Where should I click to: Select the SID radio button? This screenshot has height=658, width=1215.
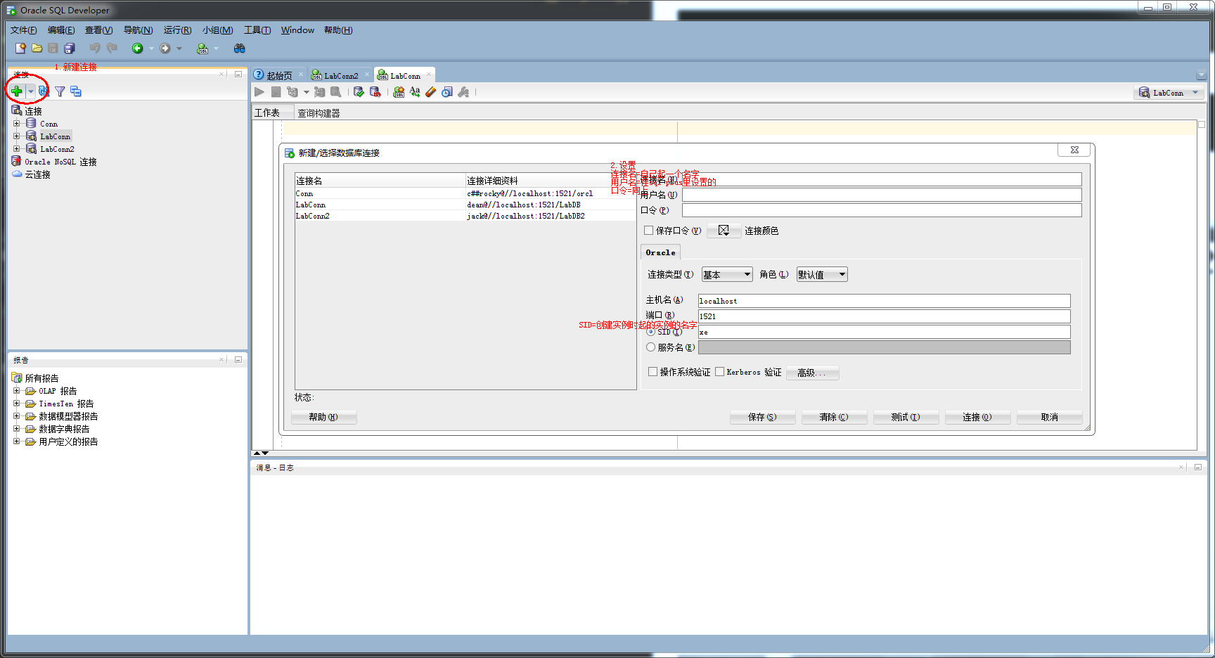651,332
